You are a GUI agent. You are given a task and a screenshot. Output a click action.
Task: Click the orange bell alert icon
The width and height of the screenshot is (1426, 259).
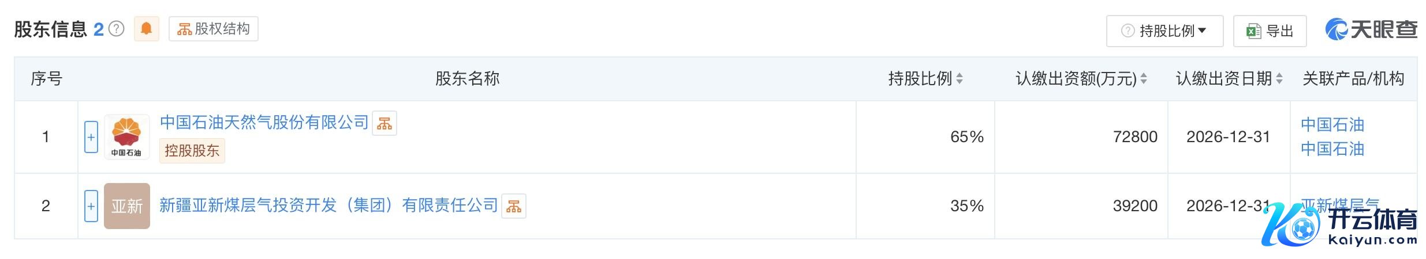click(146, 28)
